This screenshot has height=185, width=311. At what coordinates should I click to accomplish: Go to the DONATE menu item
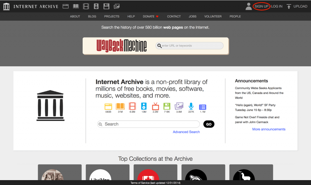click(149, 16)
